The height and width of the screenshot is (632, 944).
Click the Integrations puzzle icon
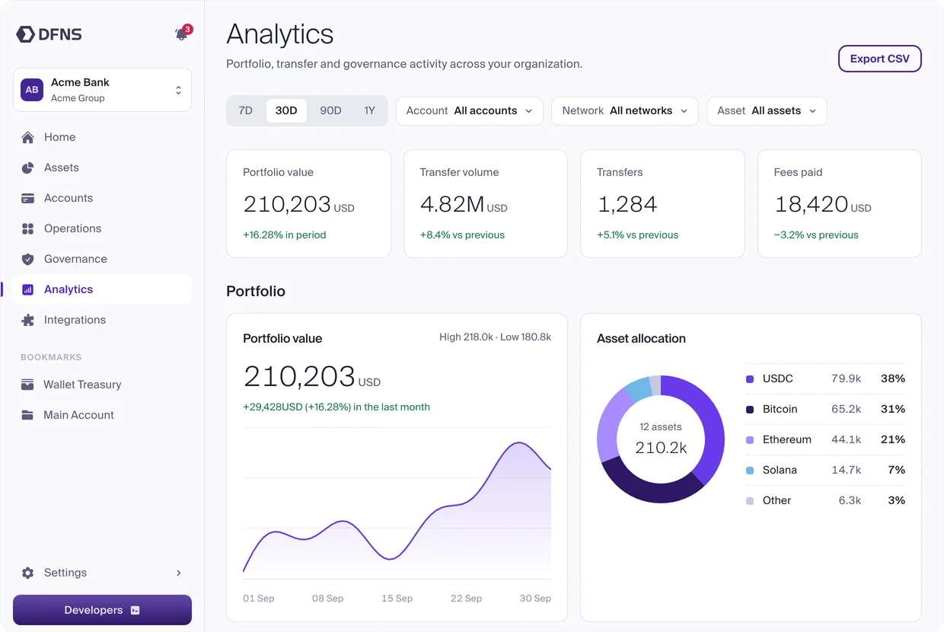(x=28, y=320)
